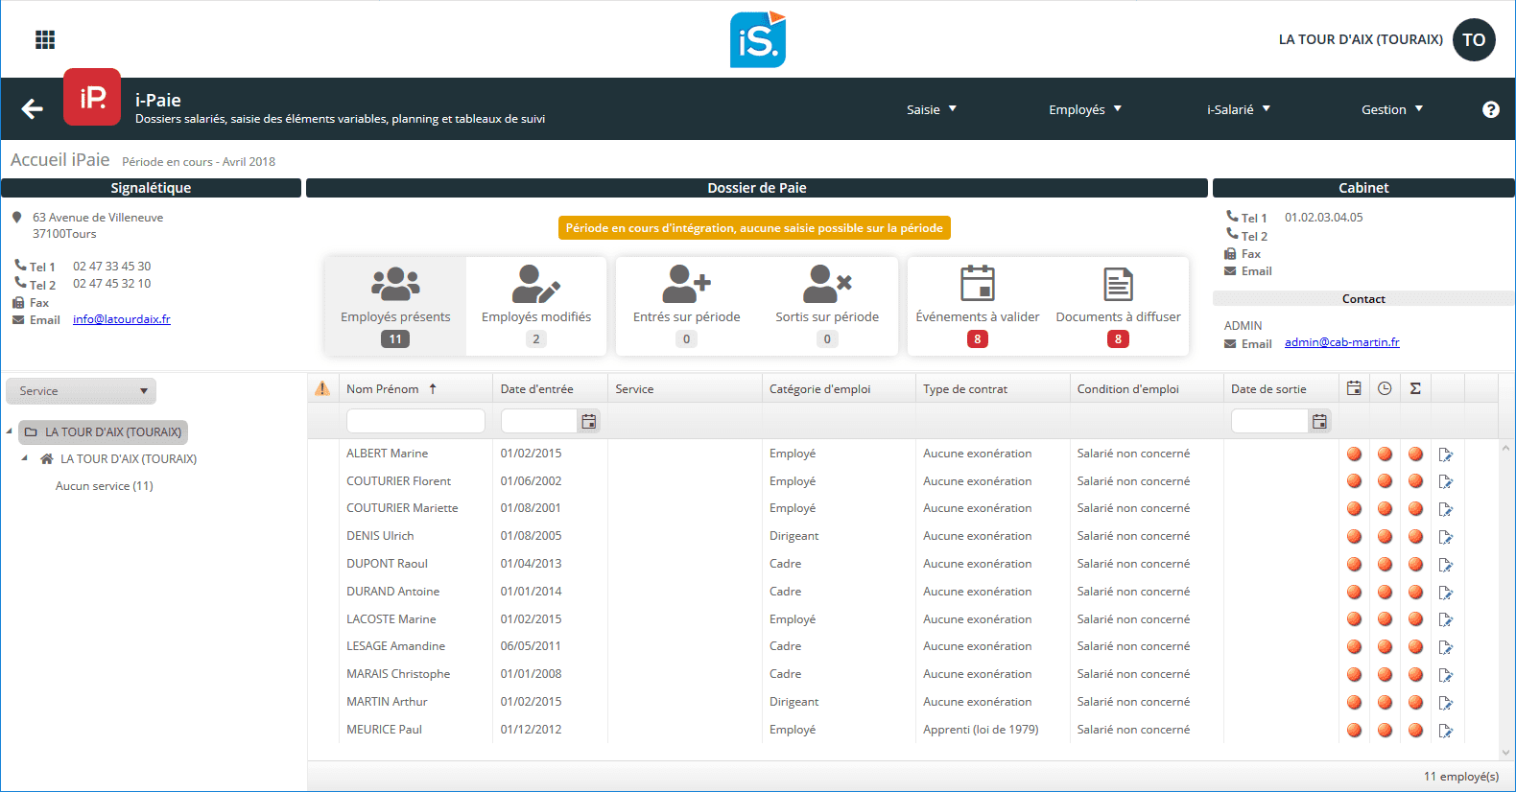The height and width of the screenshot is (792, 1516).
Task: Click clock status dot for DUPONT Raoul
Action: pyautogui.click(x=1385, y=565)
